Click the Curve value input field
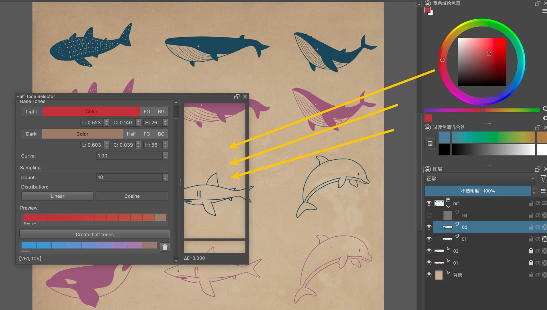Image resolution: width=547 pixels, height=310 pixels. point(129,156)
